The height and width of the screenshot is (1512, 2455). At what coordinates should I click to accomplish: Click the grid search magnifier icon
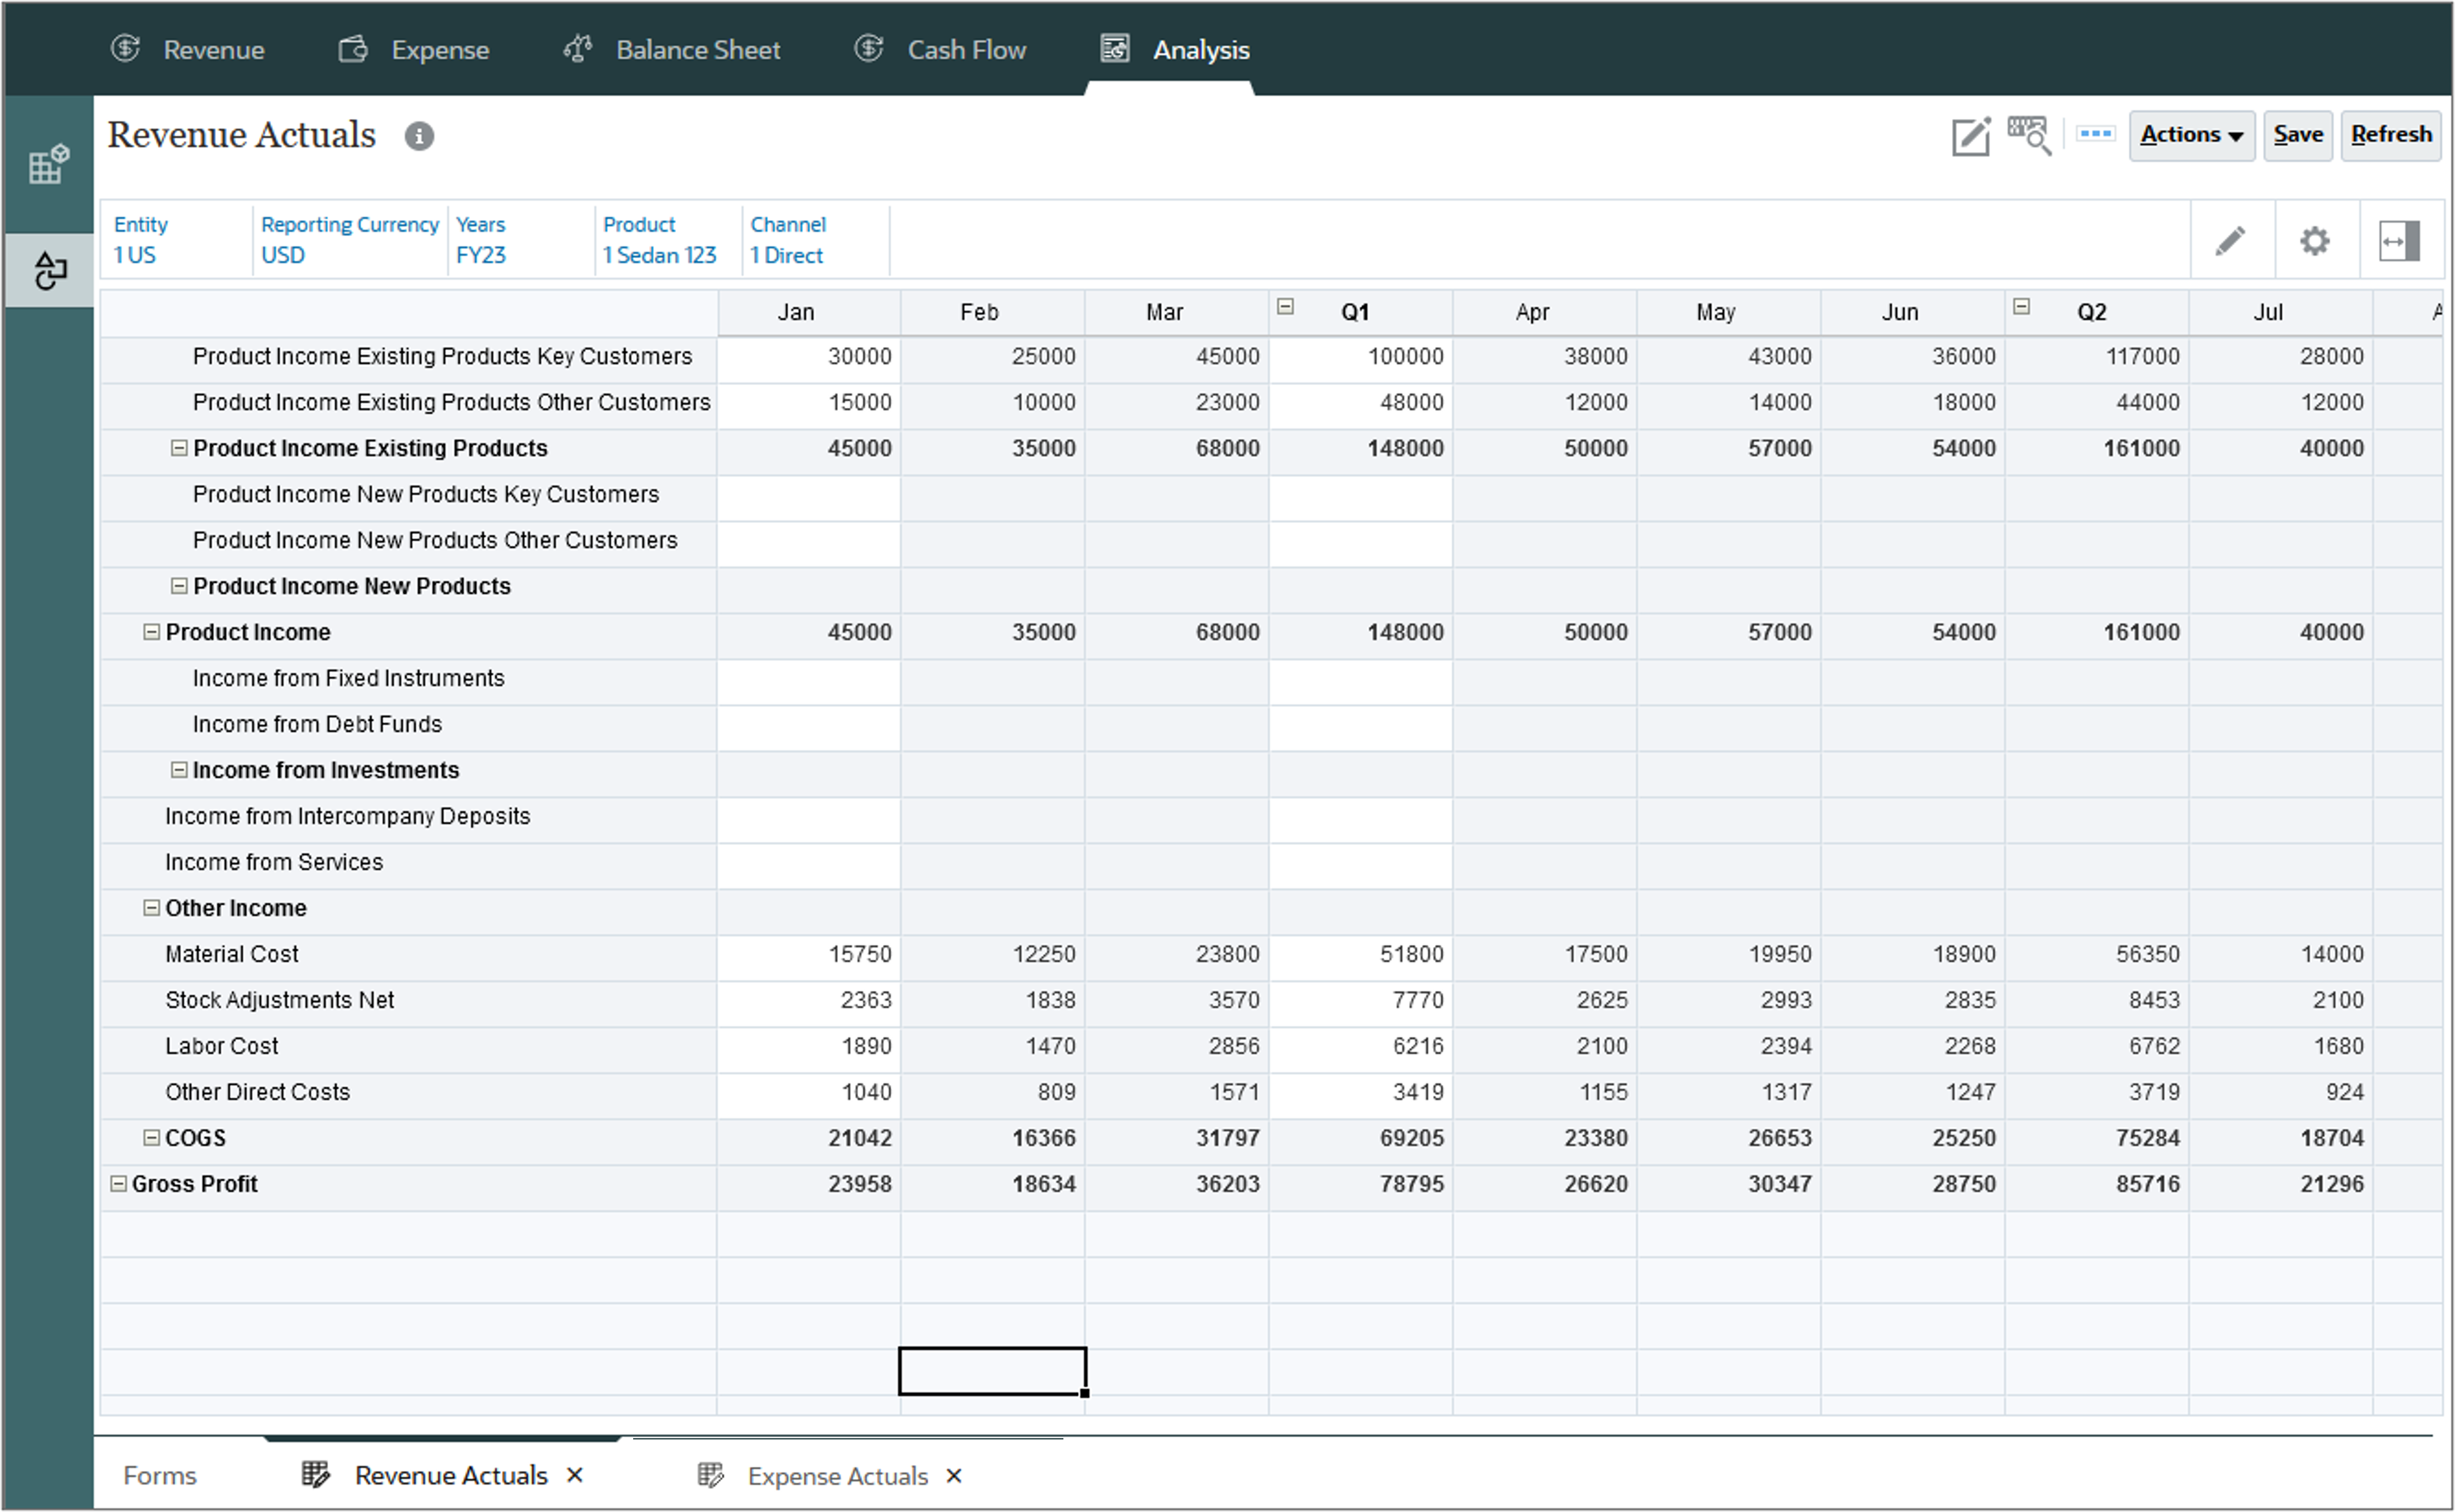click(x=2029, y=135)
